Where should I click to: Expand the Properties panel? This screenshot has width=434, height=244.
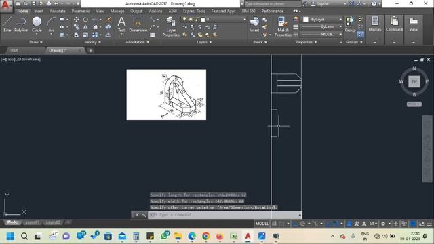pyautogui.click(x=306, y=42)
